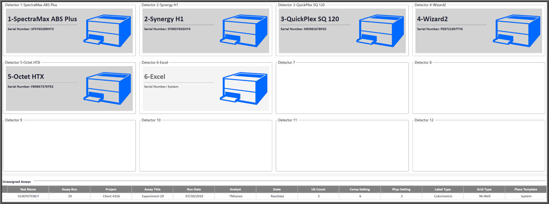Sort by Run Date column header
549x204 pixels.
click(194, 189)
